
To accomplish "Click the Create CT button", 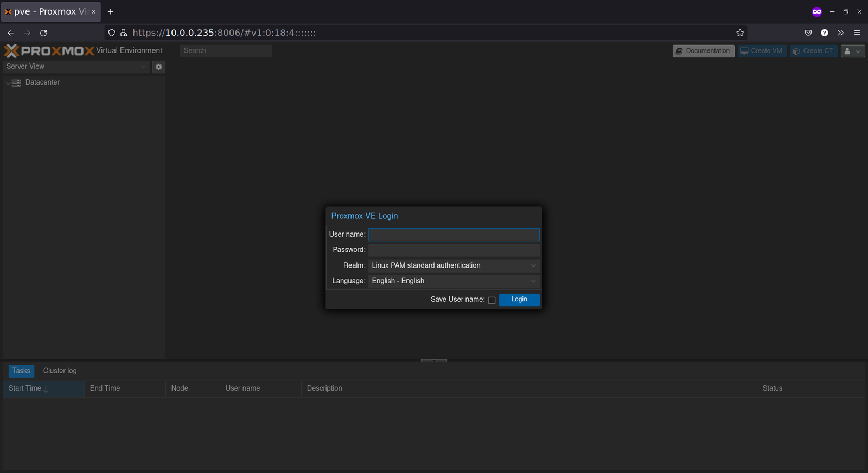I will [813, 51].
